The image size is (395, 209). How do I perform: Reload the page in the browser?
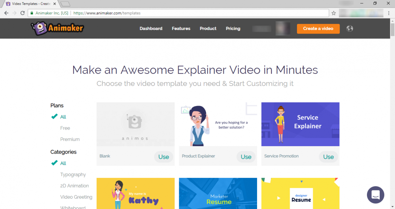click(x=23, y=13)
